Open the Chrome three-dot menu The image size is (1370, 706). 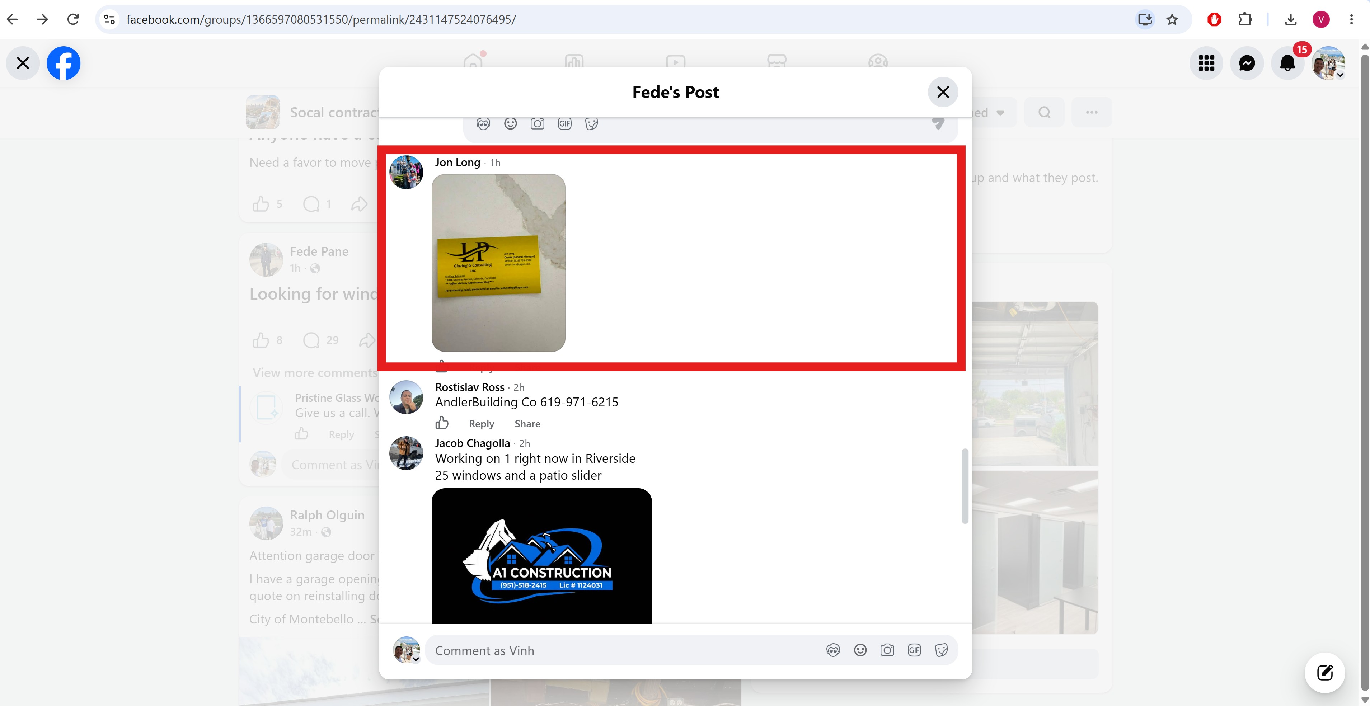(1351, 19)
